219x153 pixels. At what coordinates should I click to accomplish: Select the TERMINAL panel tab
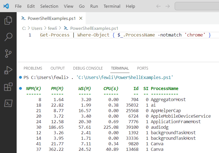click(x=120, y=68)
